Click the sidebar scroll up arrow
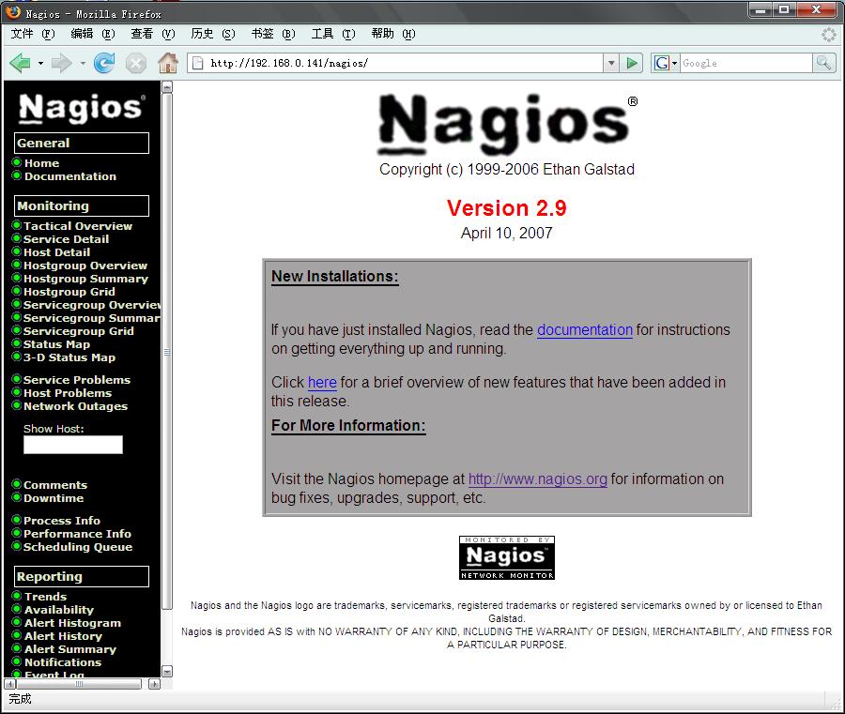Image resolution: width=845 pixels, height=714 pixels. [167, 86]
